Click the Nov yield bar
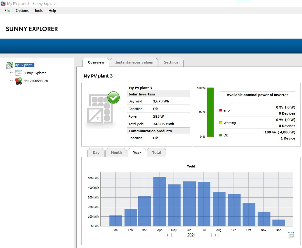302x248 pixels. pos(264,219)
